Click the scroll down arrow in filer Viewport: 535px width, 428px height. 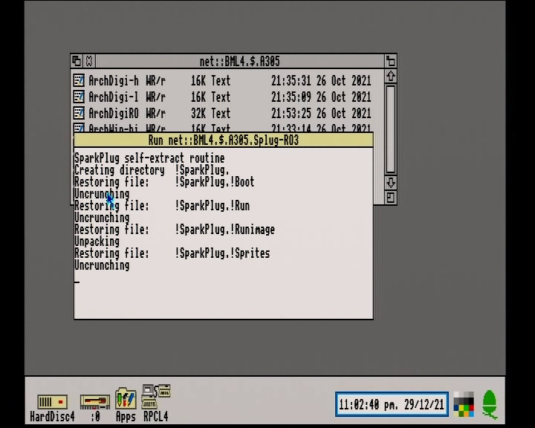(x=391, y=183)
